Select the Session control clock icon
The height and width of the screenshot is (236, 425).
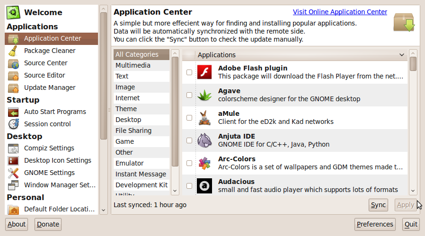(x=14, y=124)
